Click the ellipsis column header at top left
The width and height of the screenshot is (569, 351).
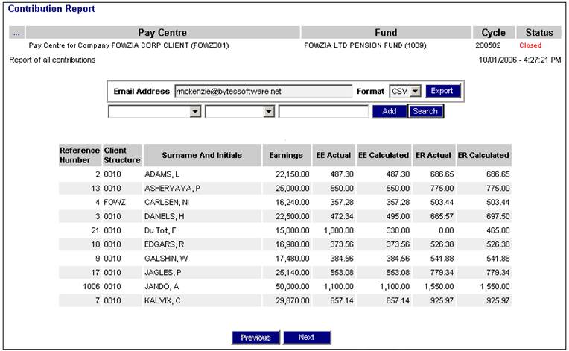tap(16, 33)
